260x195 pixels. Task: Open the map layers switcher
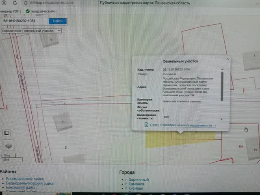[x=9, y=145]
